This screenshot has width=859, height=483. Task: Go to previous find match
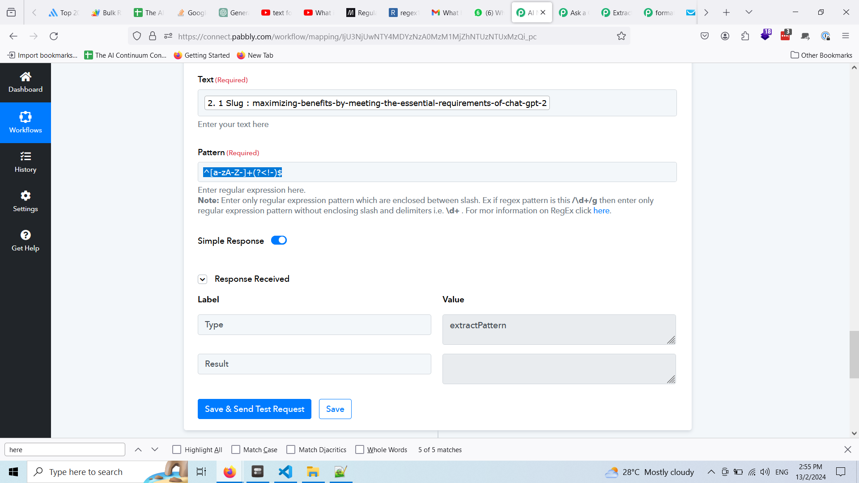(x=138, y=449)
